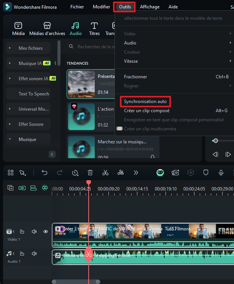The image size is (234, 284).
Task: Record voiceover with microphone icon
Action: tap(221, 173)
